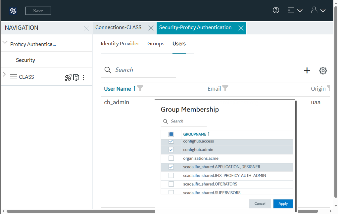
Task: Click the Proficy logo icon
Action: click(x=13, y=11)
